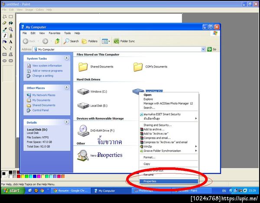The height and width of the screenshot is (203, 260).
Task: Select the Curve tool in Paint
Action: [x=11, y=48]
